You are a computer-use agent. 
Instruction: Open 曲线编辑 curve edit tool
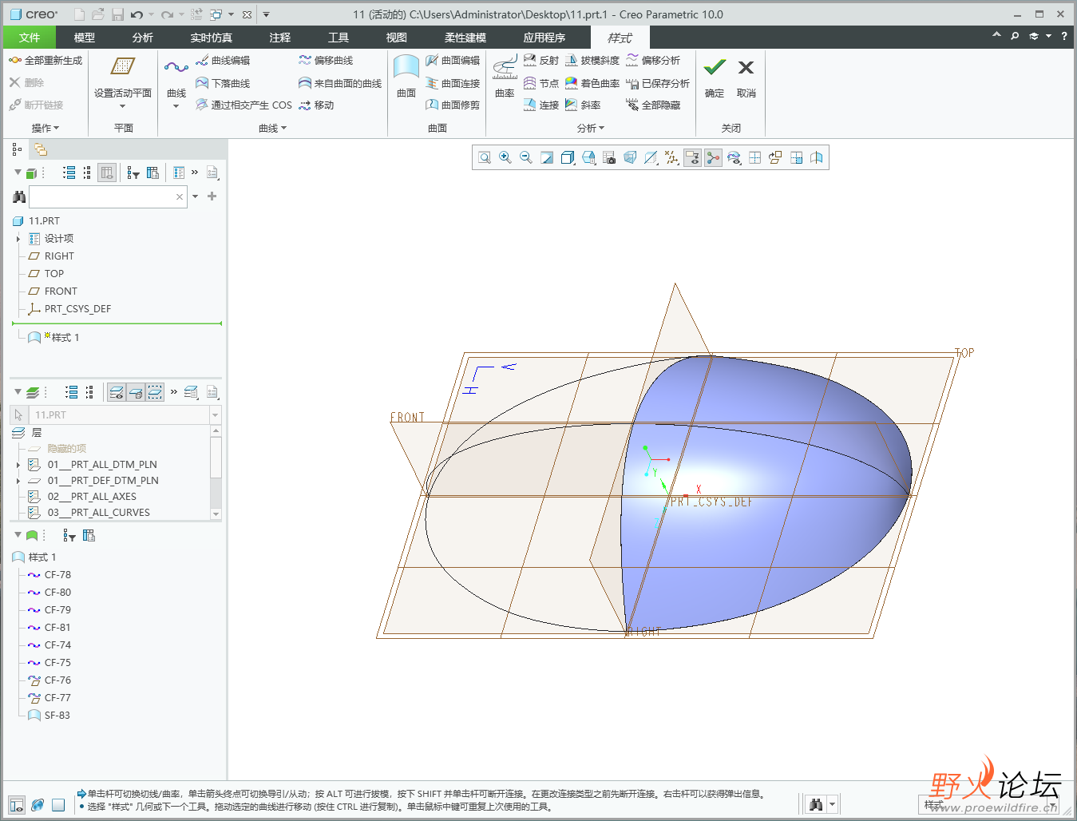point(223,60)
